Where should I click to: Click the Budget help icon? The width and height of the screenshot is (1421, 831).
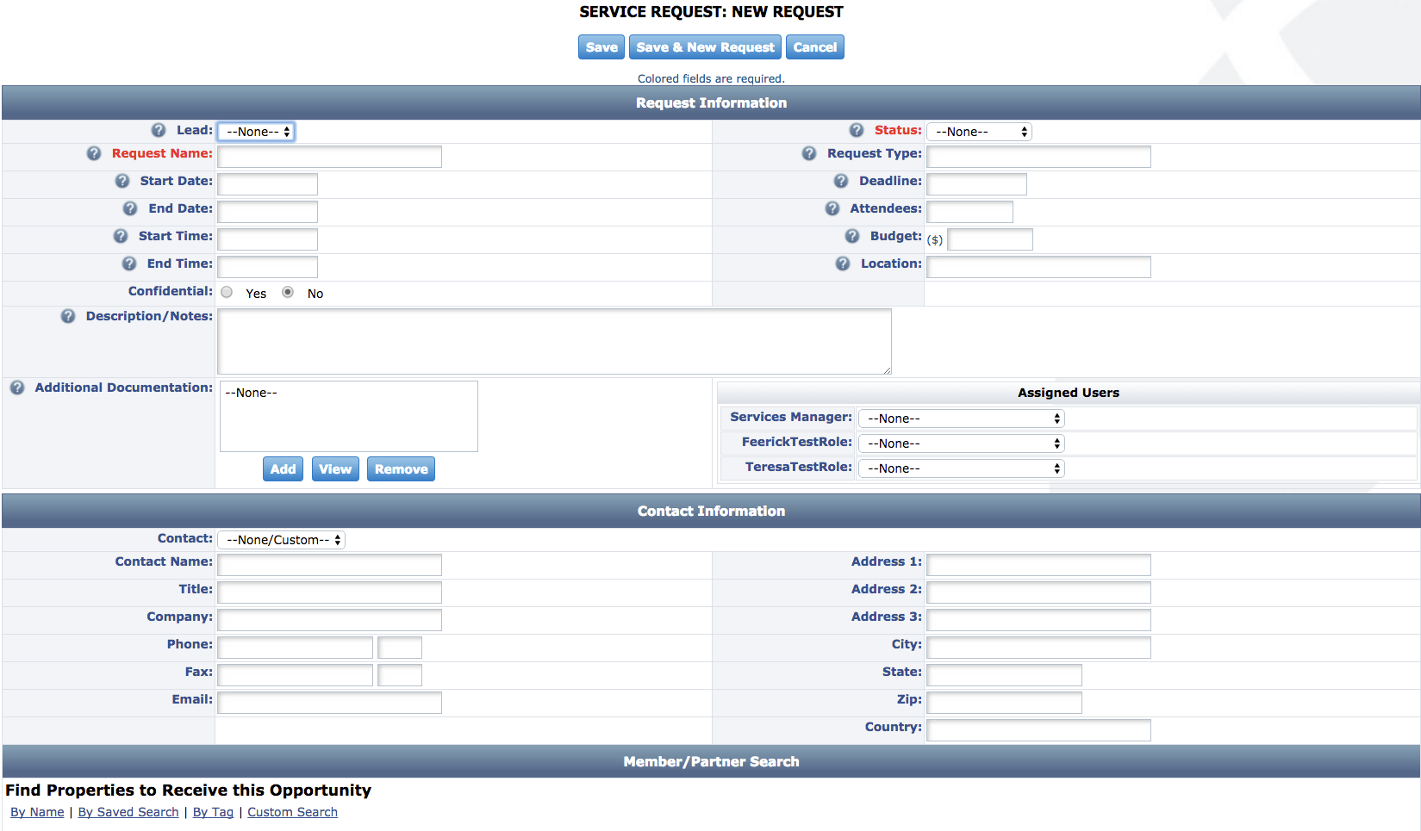click(x=852, y=236)
